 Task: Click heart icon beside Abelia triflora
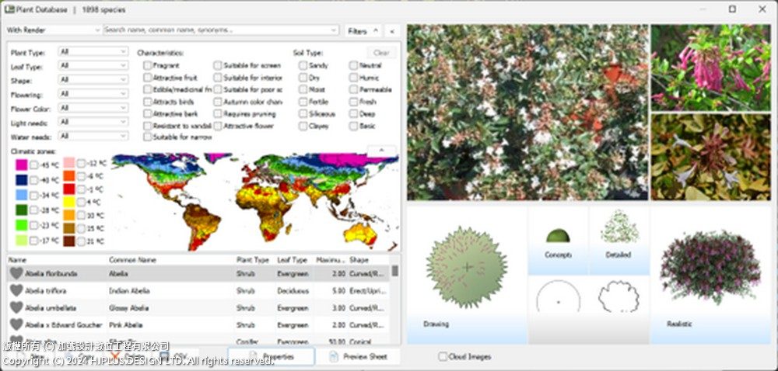pyautogui.click(x=16, y=290)
